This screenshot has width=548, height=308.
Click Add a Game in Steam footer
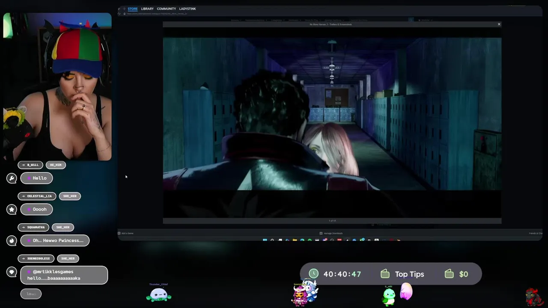(x=126, y=233)
